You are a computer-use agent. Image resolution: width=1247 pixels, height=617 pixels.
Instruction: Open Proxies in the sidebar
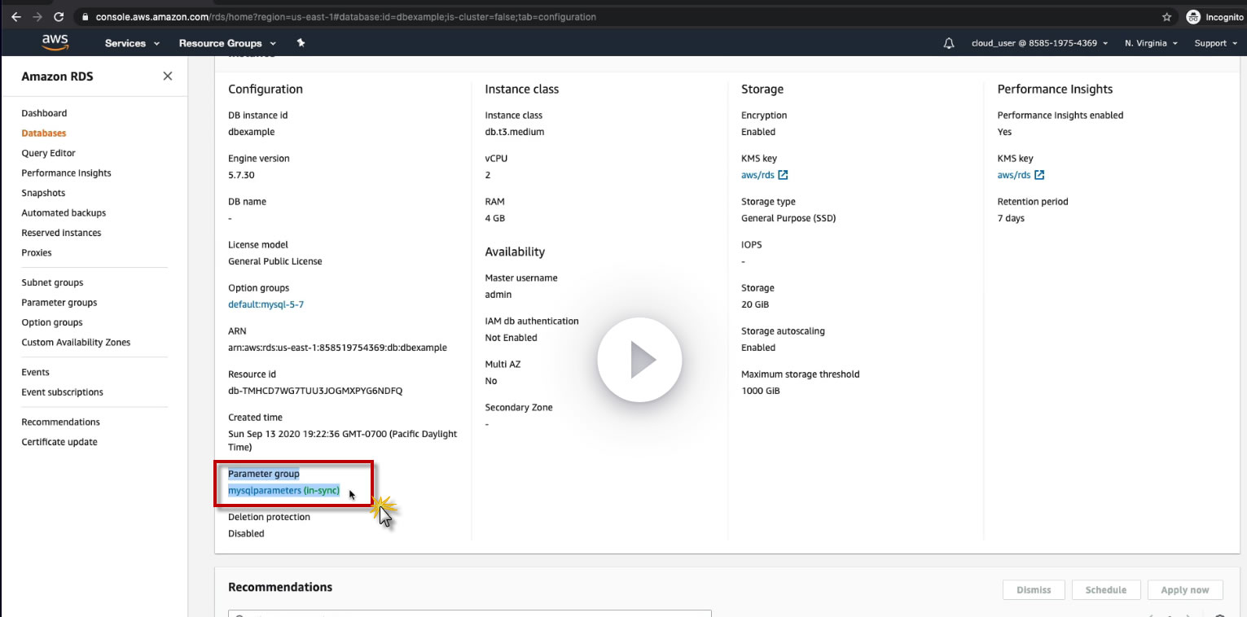click(x=37, y=252)
